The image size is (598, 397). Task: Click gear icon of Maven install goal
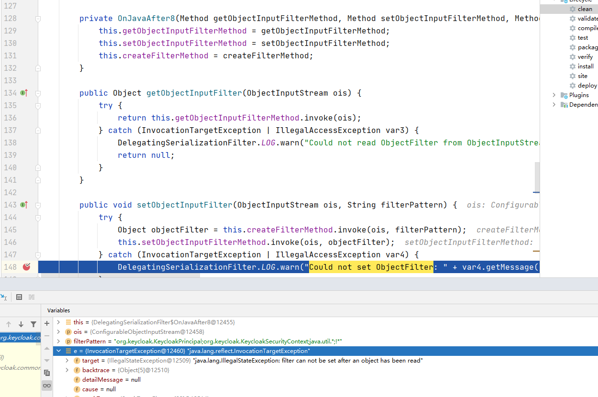[x=573, y=66]
